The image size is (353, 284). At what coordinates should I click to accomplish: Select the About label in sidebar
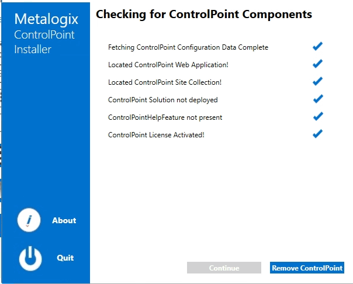coord(64,220)
